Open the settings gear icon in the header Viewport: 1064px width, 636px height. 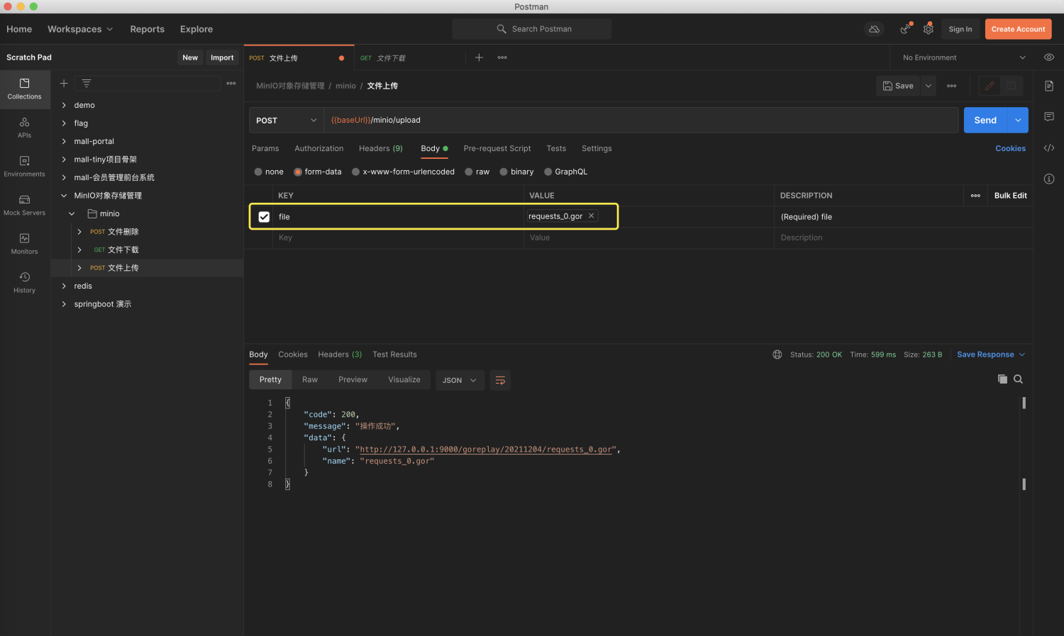tap(929, 29)
